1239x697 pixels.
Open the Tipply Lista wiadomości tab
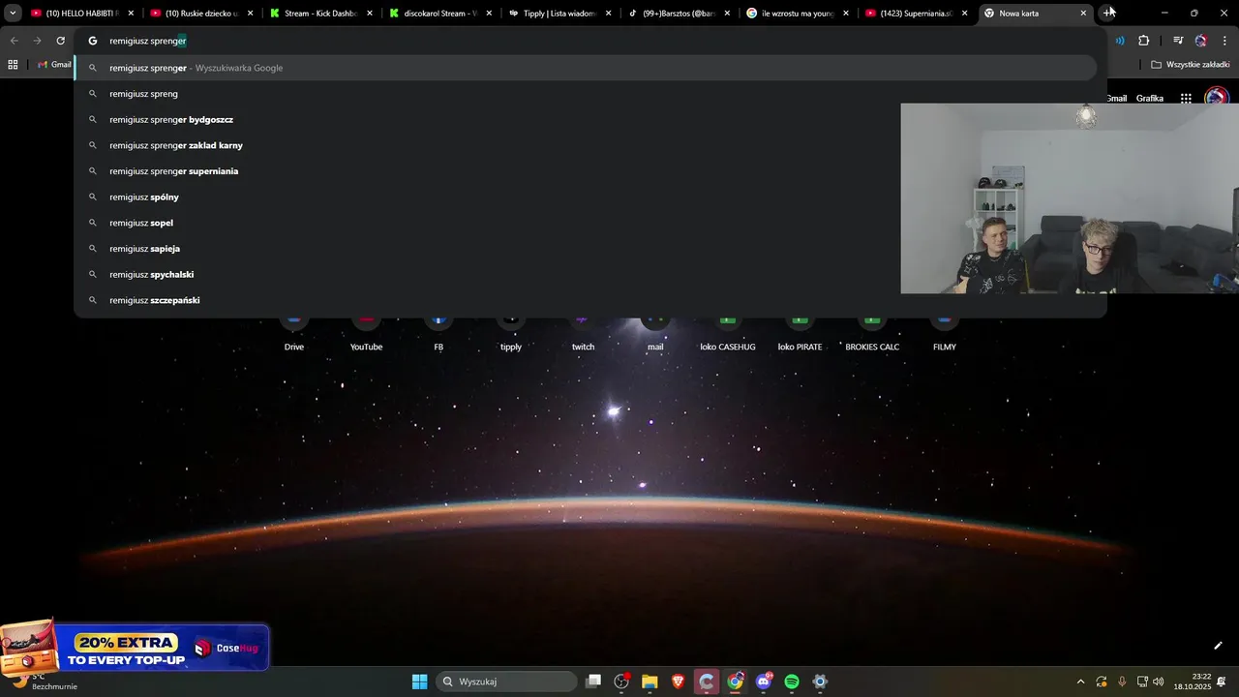(x=559, y=14)
